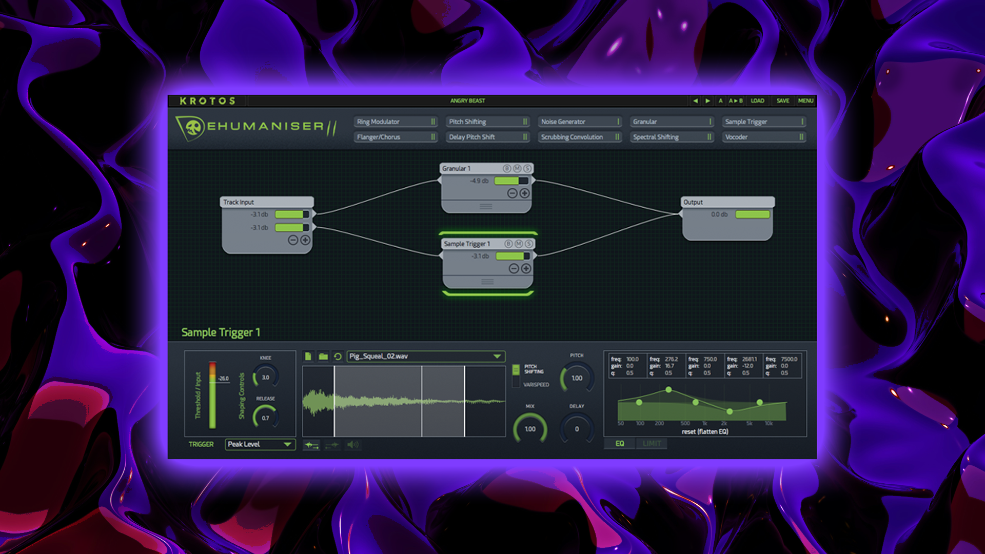Adjust the Sample Trigger 1 level slider
Viewport: 985px width, 554px height.
pyautogui.click(x=513, y=256)
